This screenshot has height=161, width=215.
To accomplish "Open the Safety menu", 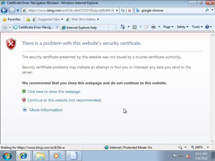I will click(182, 27).
